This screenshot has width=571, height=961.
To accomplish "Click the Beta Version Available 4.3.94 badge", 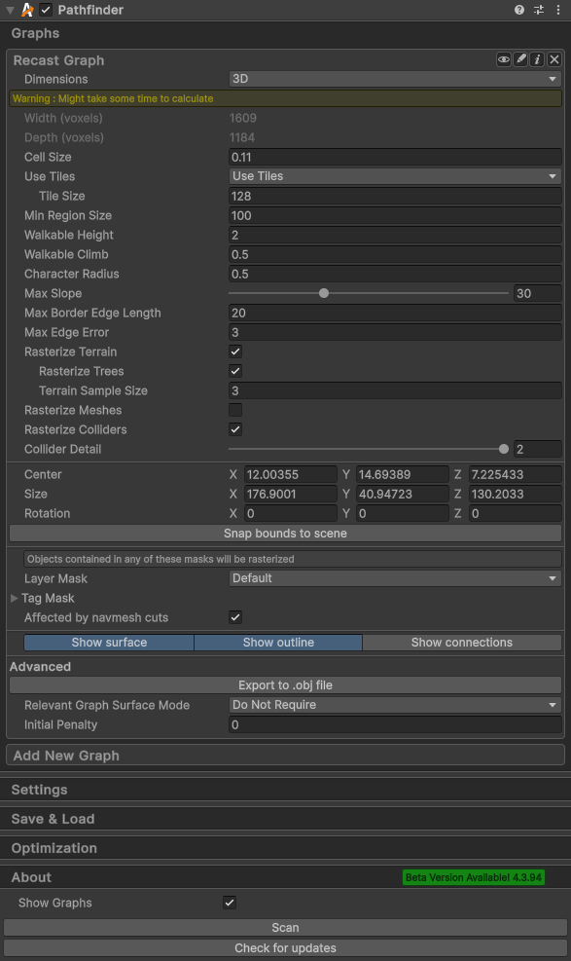I will tap(474, 877).
